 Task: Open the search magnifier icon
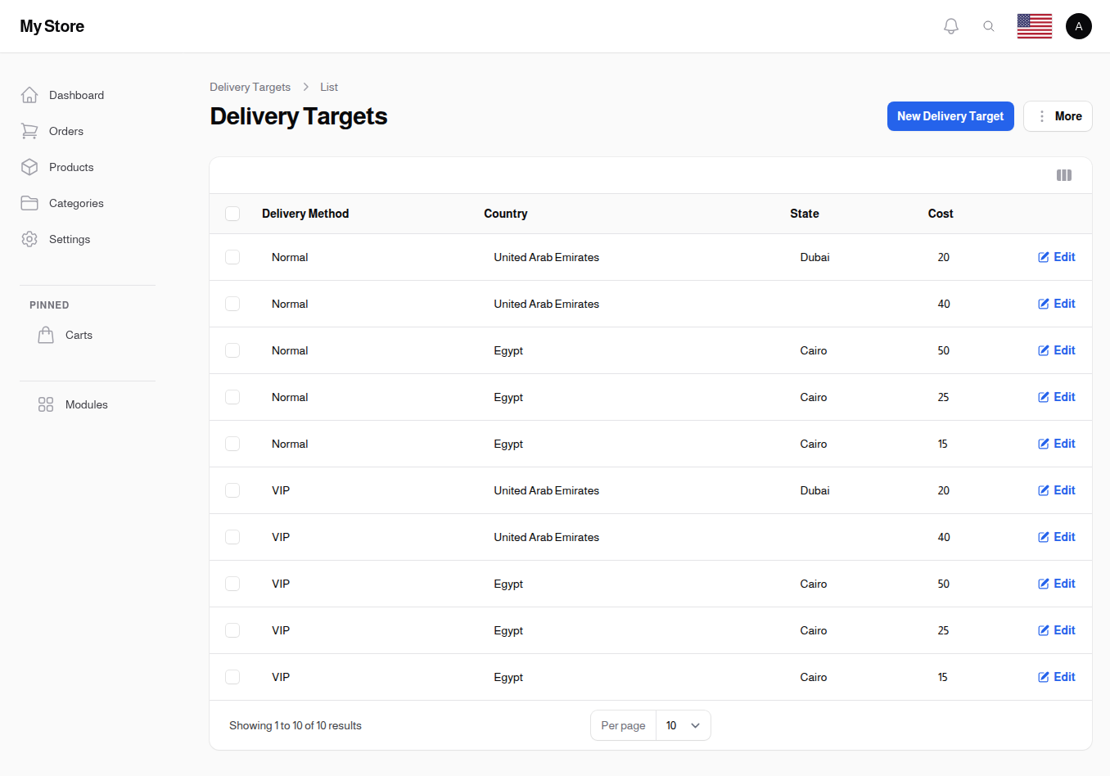tap(989, 25)
